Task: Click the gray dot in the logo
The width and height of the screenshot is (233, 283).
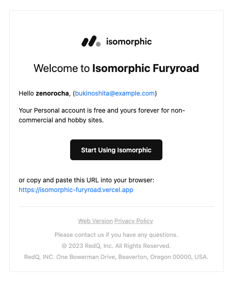Action: pos(98,44)
